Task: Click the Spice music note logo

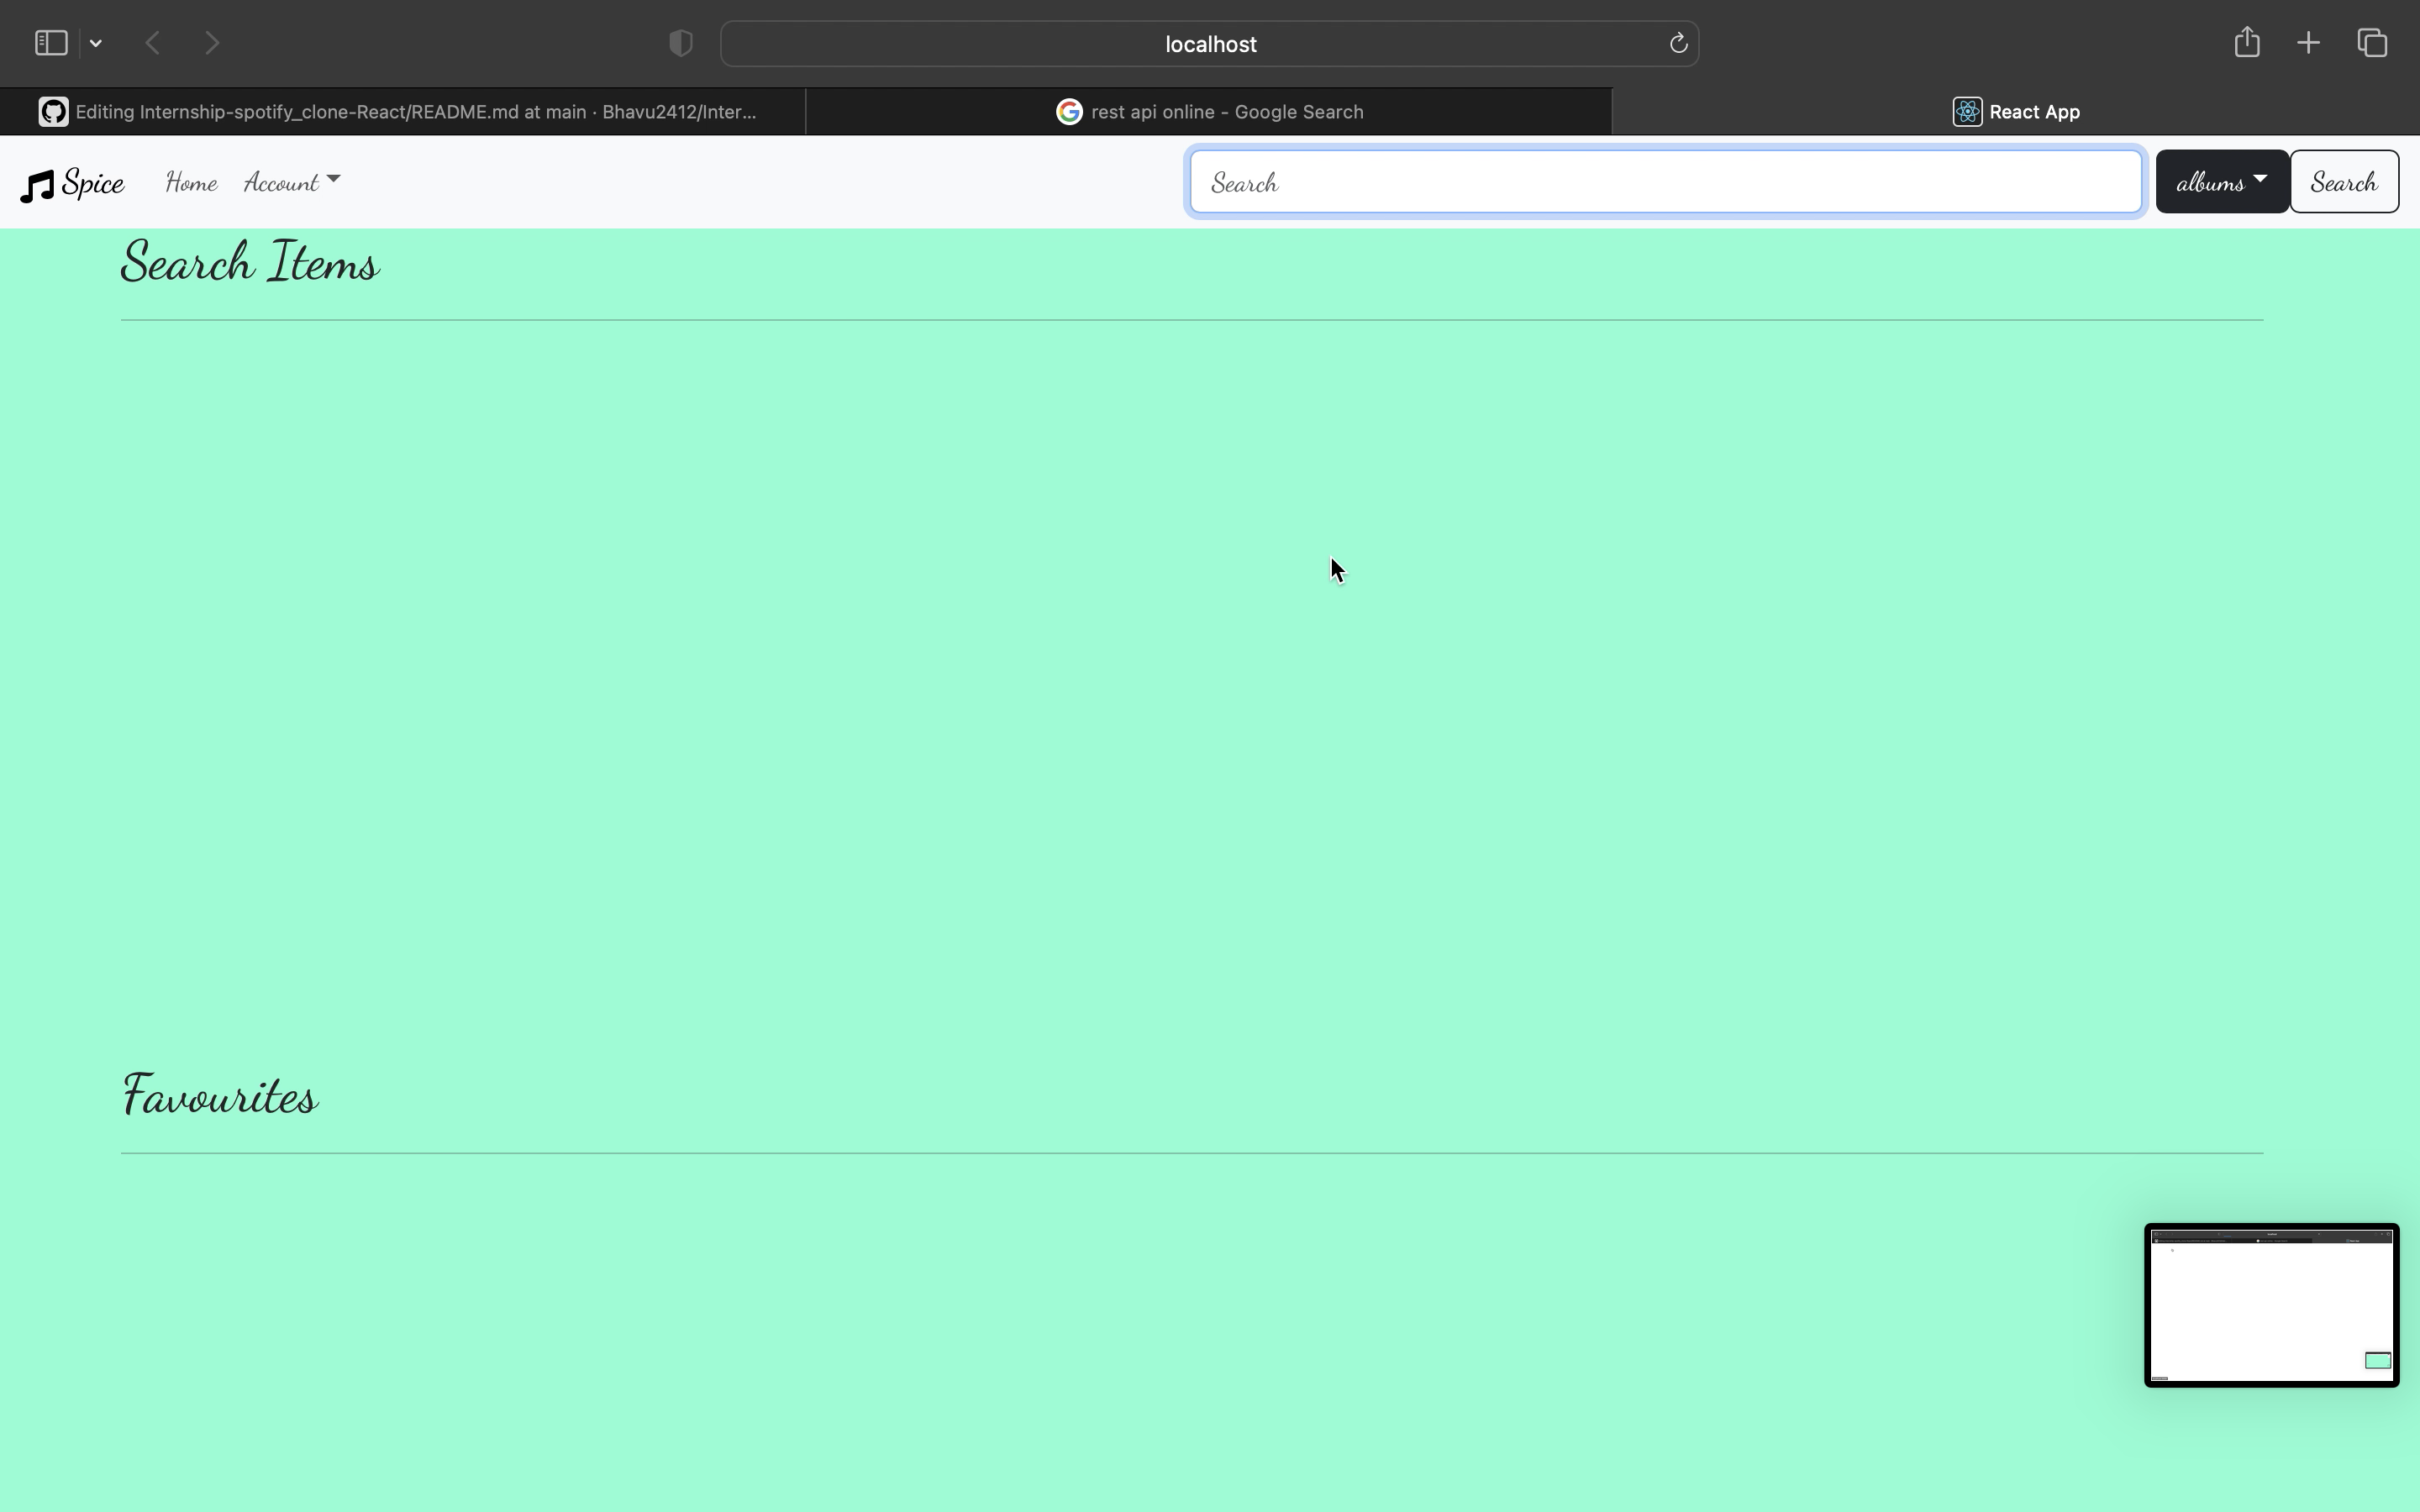Action: (38, 185)
